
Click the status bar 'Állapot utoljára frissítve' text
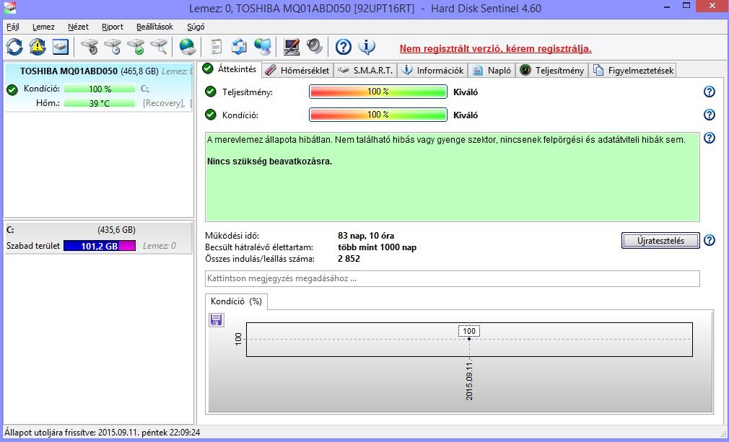102,433
